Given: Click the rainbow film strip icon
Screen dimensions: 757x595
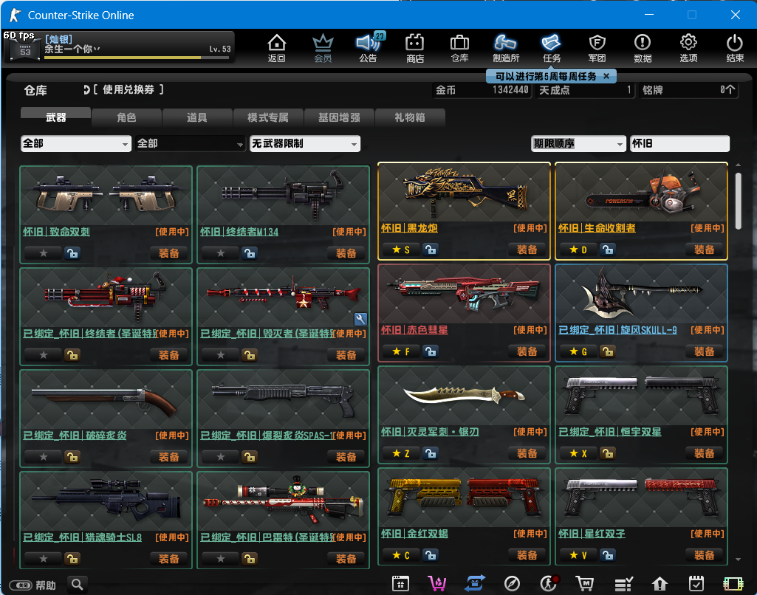Looking at the screenshot, I should click(x=733, y=584).
